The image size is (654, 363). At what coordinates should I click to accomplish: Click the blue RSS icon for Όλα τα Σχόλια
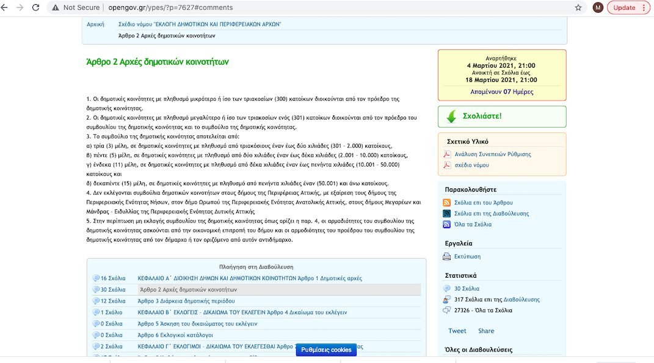tap(447, 225)
